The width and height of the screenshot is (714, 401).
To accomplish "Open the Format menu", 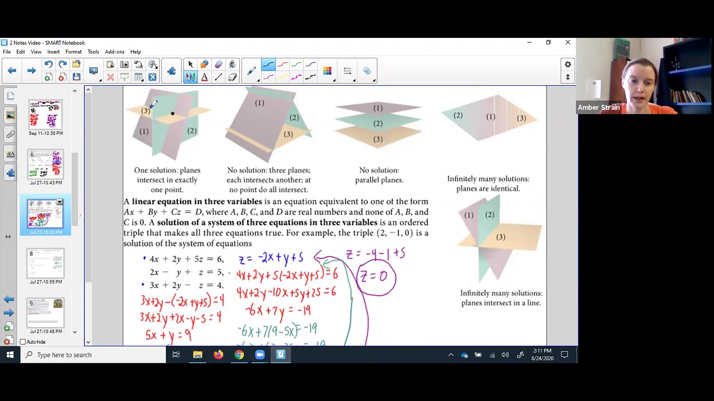I will coord(73,52).
